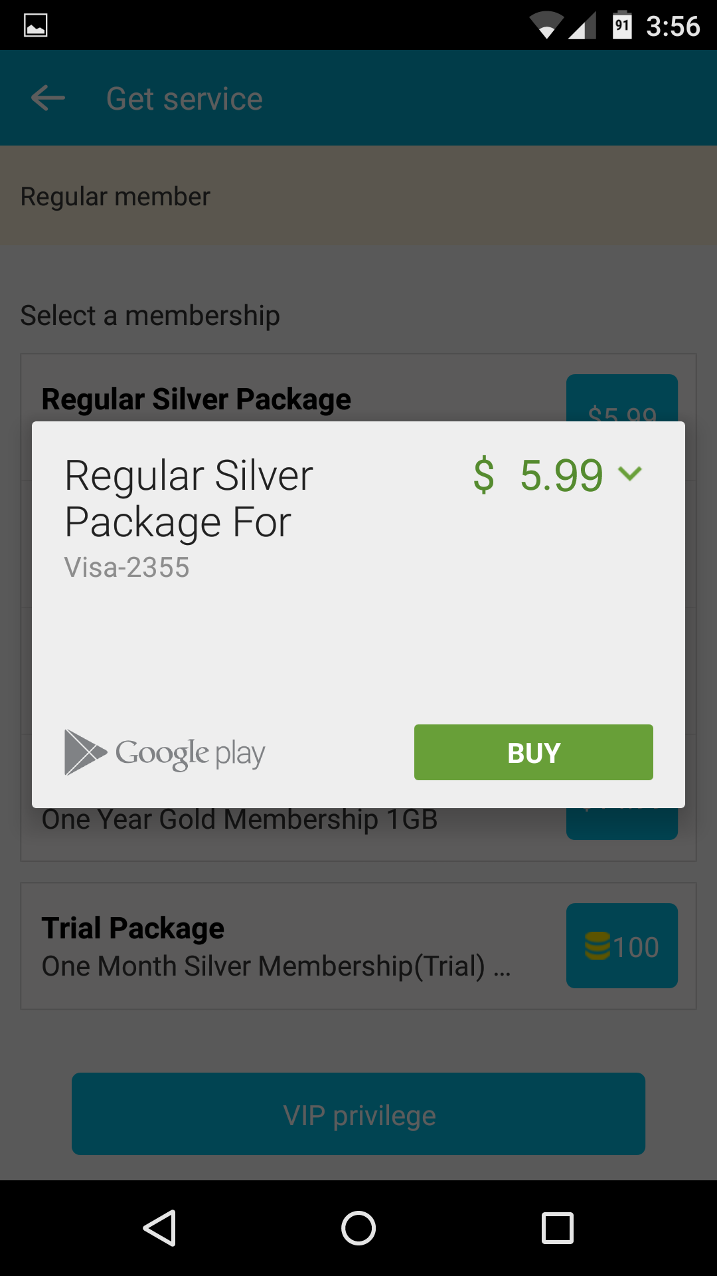This screenshot has height=1276, width=717.
Task: Tap the $ 5.99 price amount in dialog
Action: tap(538, 475)
